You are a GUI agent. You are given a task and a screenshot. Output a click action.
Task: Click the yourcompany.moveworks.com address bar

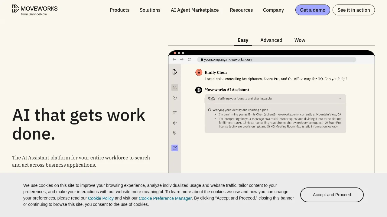pos(277,59)
